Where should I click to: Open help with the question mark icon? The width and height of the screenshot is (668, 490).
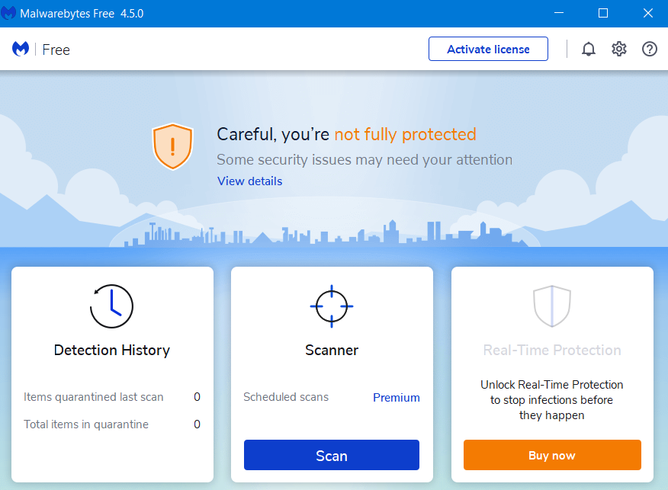pyautogui.click(x=649, y=50)
